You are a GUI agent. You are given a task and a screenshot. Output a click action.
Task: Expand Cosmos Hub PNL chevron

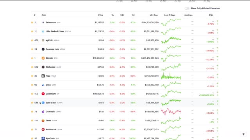pos(217,51)
